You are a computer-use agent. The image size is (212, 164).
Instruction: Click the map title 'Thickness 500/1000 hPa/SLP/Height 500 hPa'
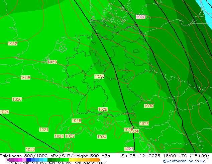tap(55, 156)
